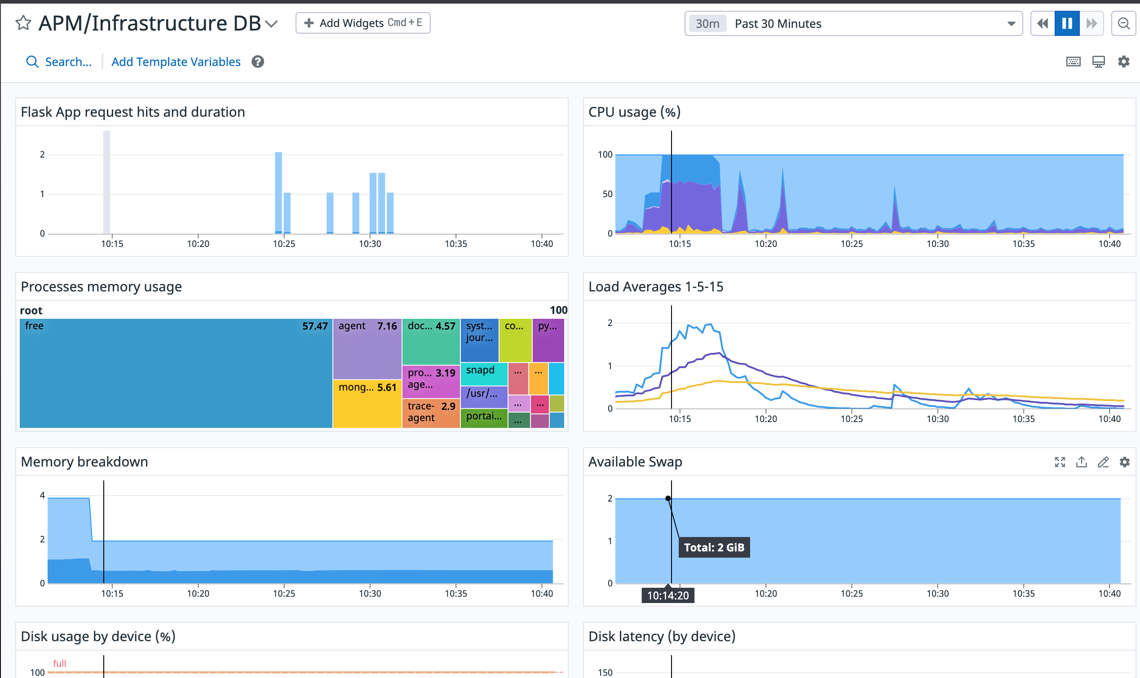The image size is (1140, 678).
Task: Export the Available Swap widget
Action: click(x=1082, y=462)
